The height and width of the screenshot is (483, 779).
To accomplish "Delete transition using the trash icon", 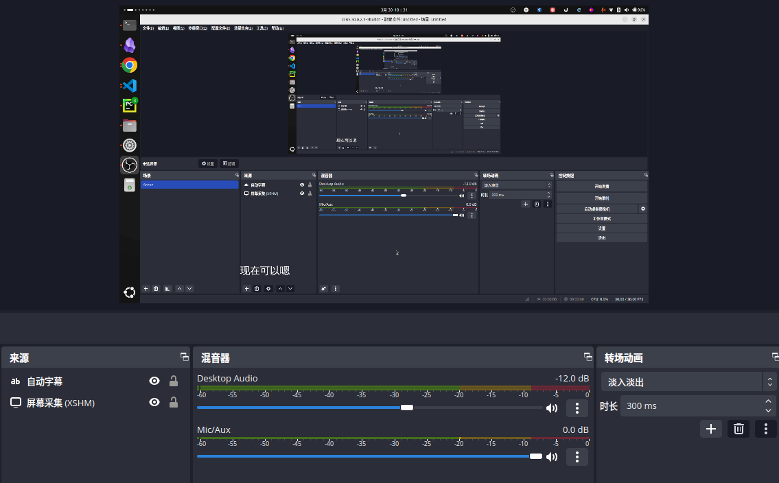I will click(739, 429).
